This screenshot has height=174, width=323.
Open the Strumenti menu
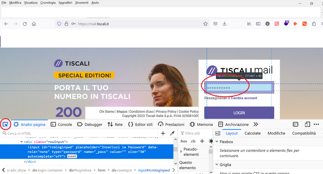click(x=82, y=3)
